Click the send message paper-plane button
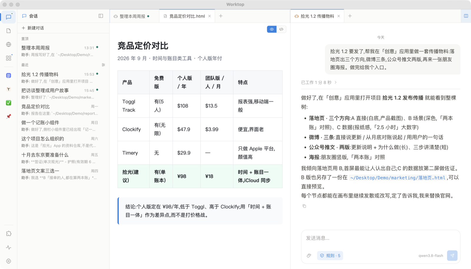The height and width of the screenshot is (269, 471). coord(452,255)
